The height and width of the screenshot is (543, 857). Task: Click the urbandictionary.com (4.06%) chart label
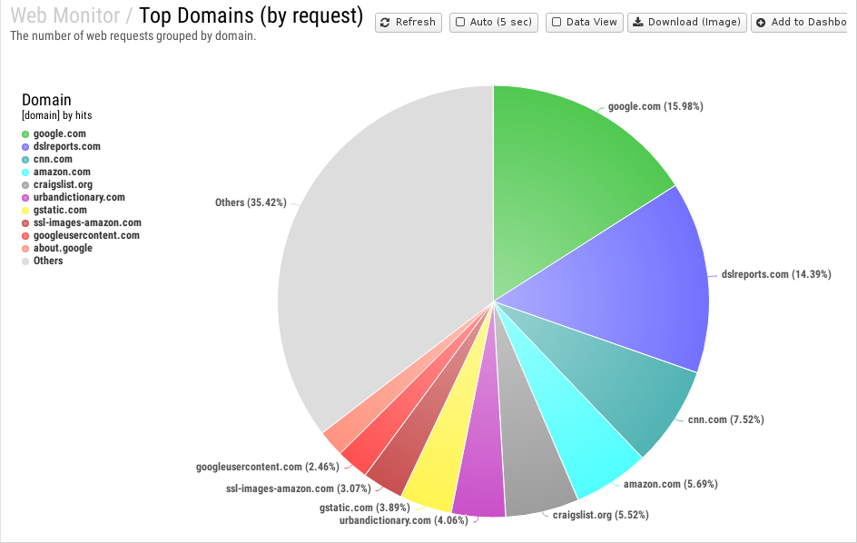coord(403,520)
